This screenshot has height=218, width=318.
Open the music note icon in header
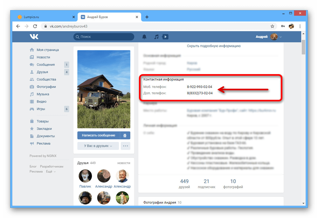point(156,37)
